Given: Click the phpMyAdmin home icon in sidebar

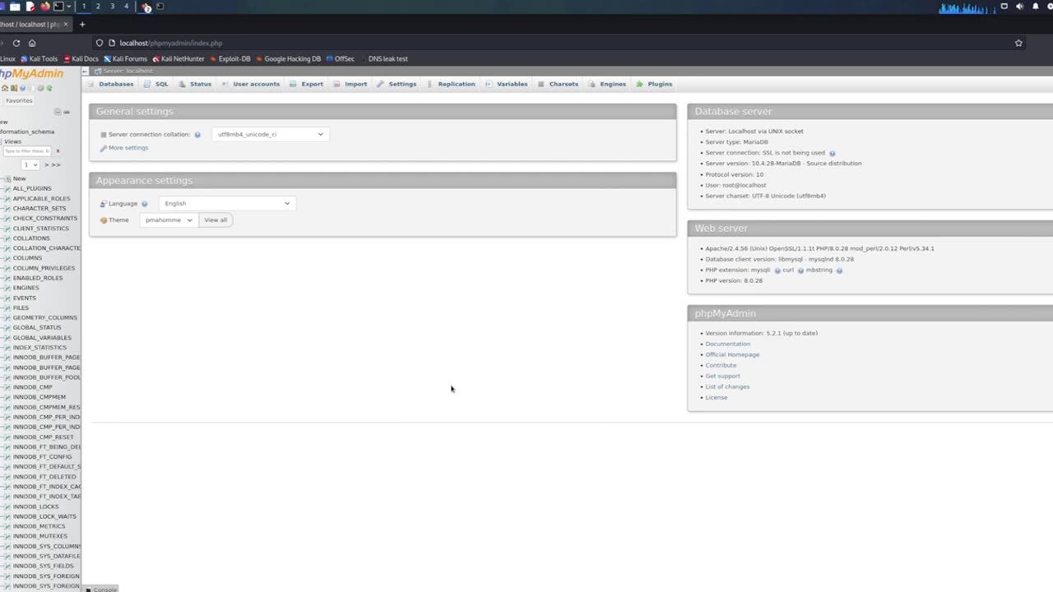Looking at the screenshot, I should tap(5, 88).
